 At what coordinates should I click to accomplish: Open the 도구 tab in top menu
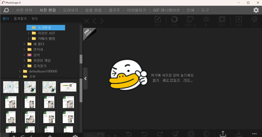coord(205,10)
